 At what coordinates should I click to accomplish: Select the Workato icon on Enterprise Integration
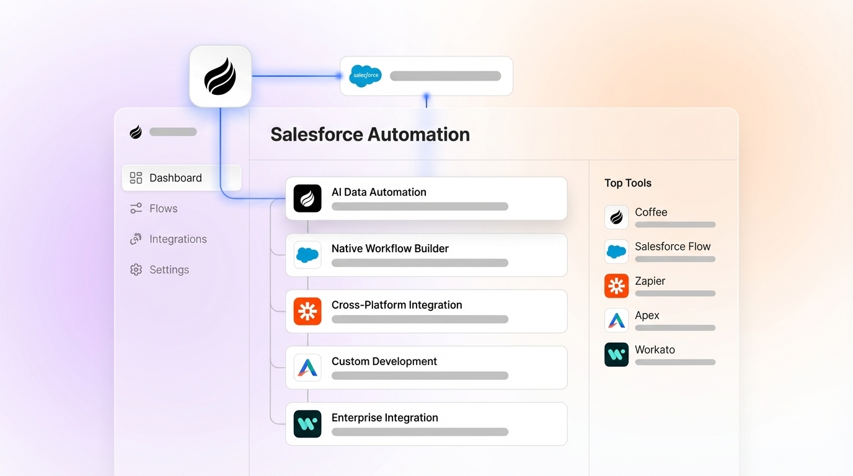tap(307, 423)
